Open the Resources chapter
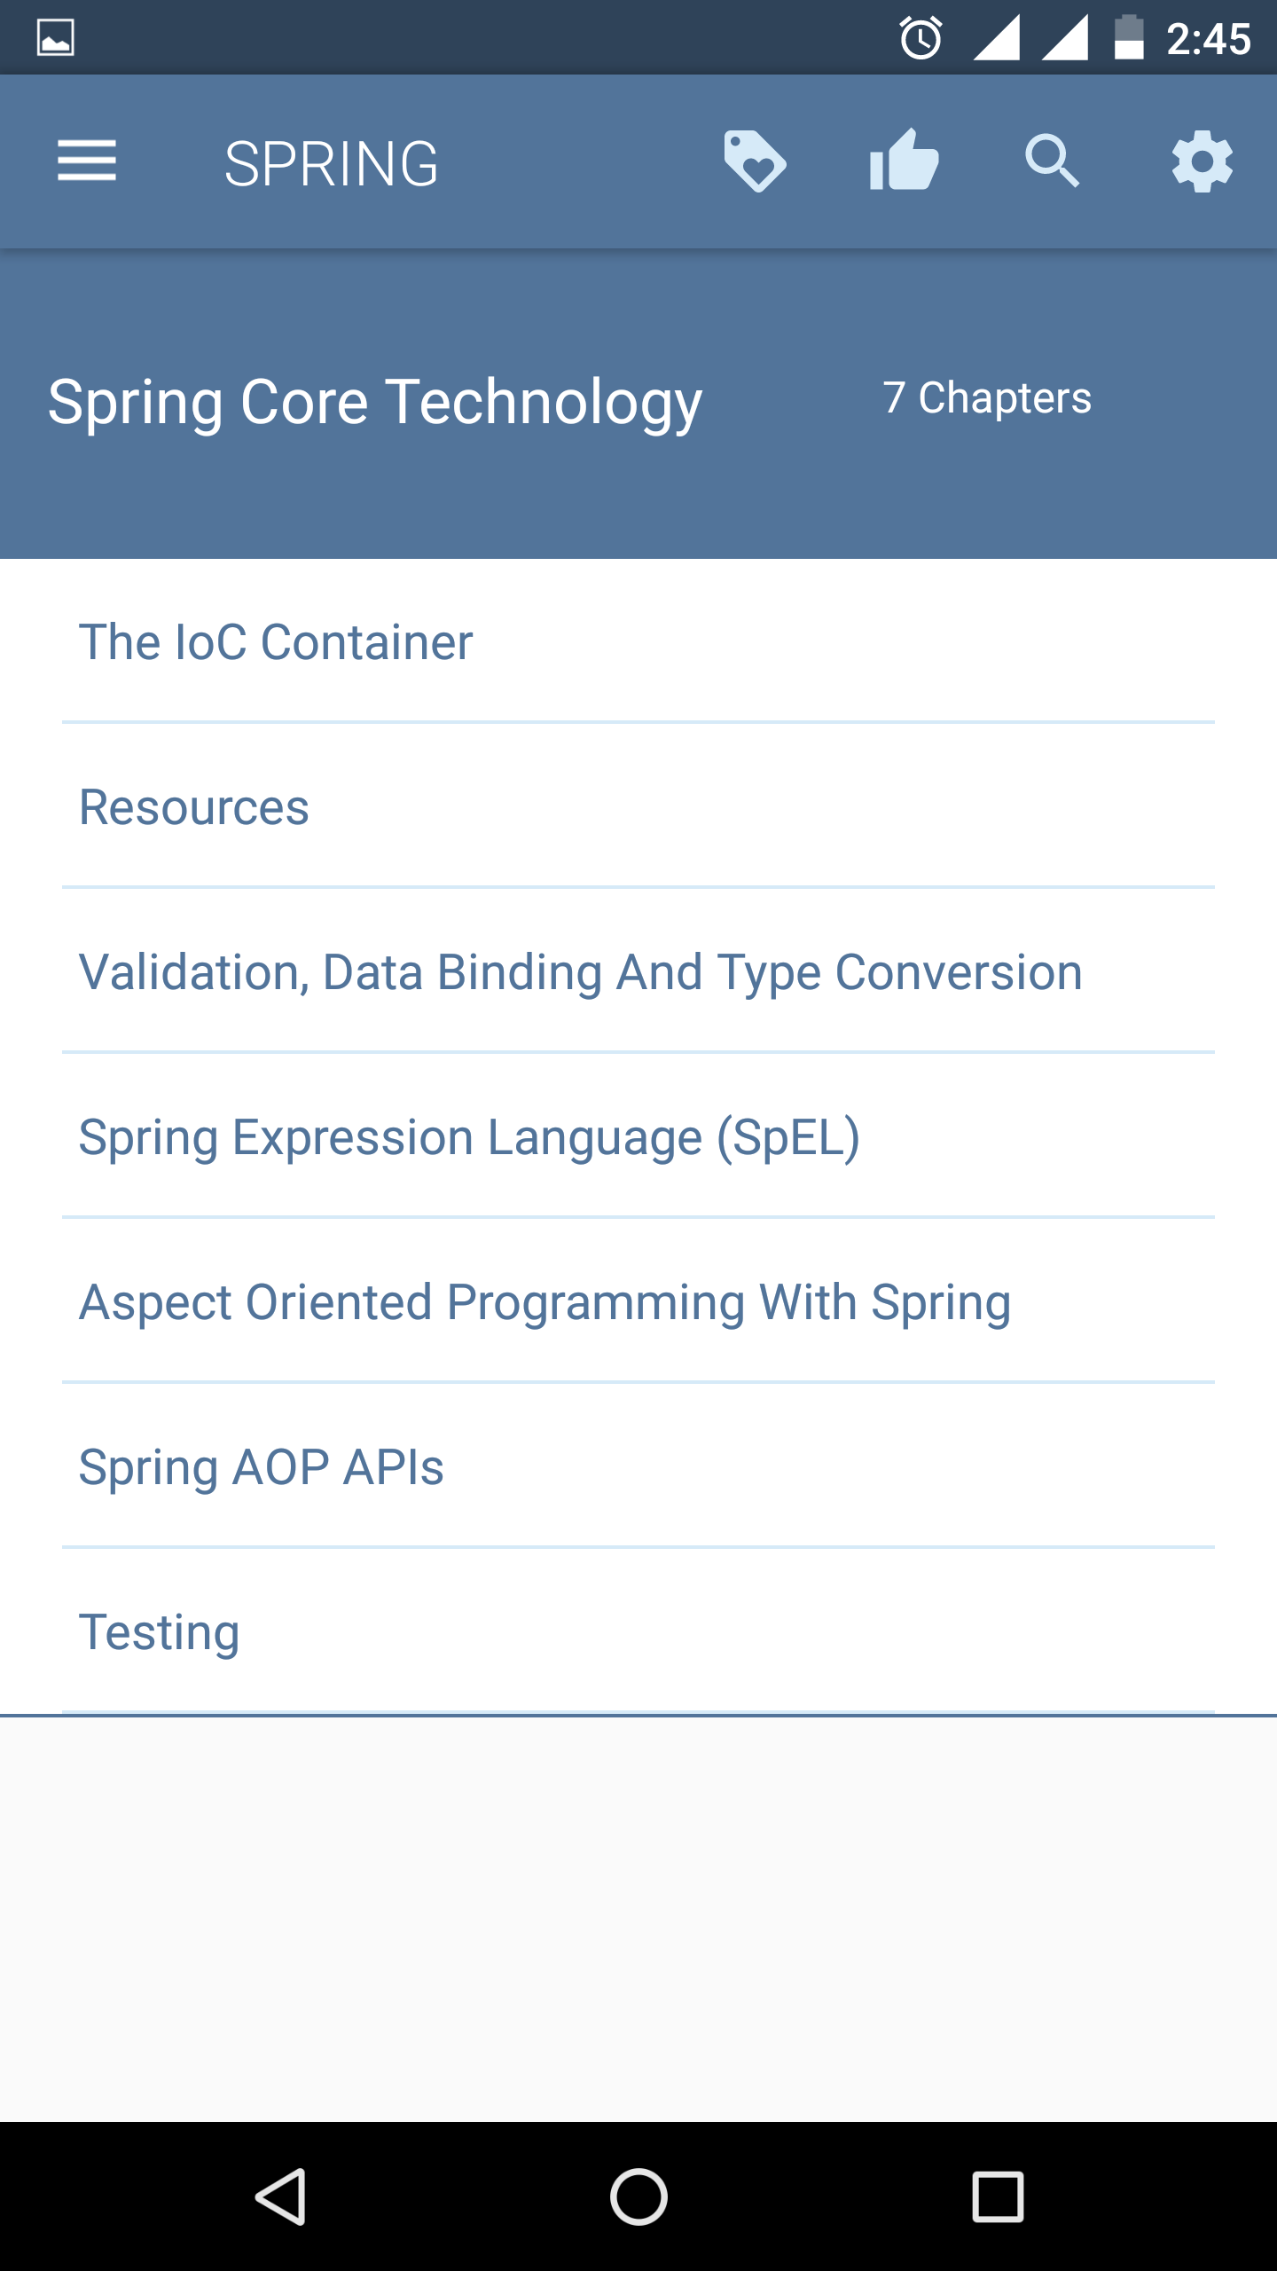This screenshot has width=1277, height=2271. (194, 806)
